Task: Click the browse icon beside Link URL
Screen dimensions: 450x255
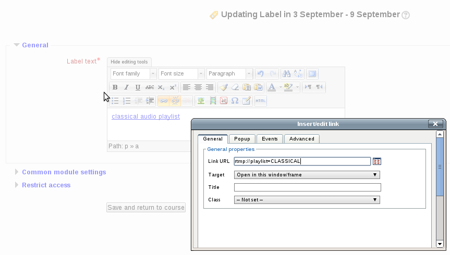Action: [x=377, y=161]
